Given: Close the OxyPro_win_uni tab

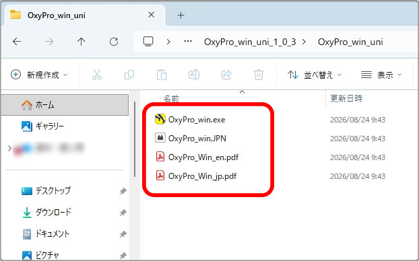Looking at the screenshot, I should [152, 15].
